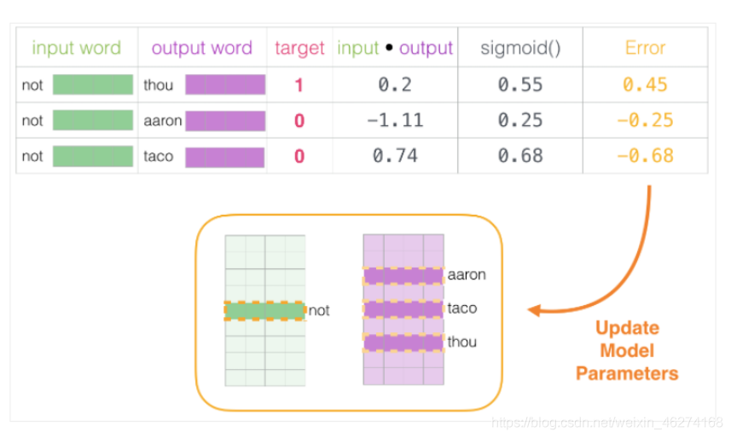731x438 pixels.
Task: Click the dot product value −1.11
Action: coord(395,120)
